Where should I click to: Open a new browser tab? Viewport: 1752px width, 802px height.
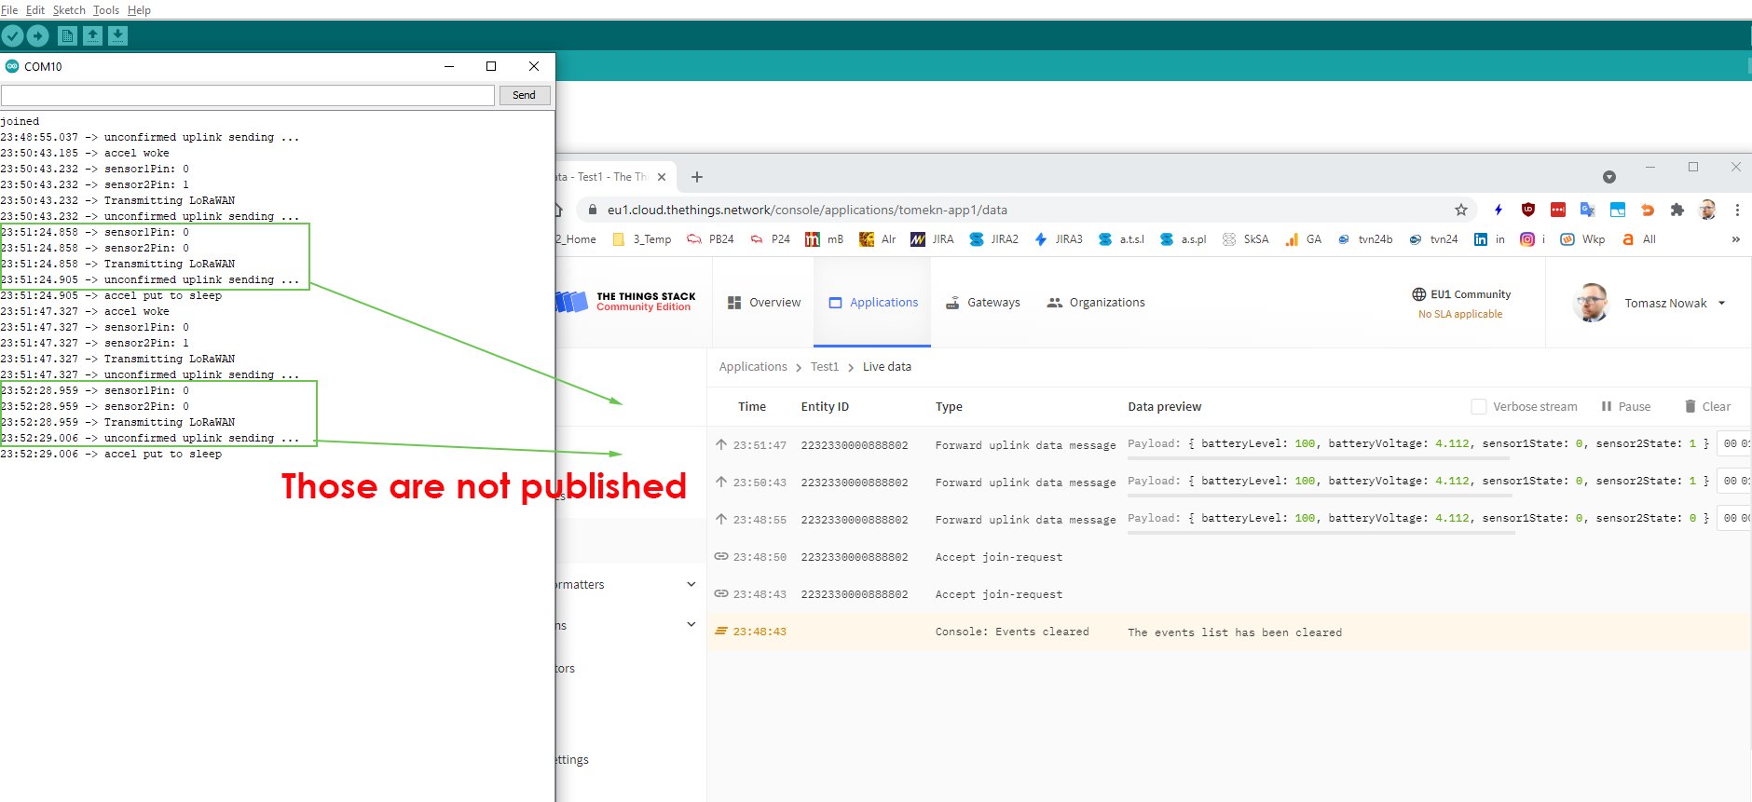pyautogui.click(x=697, y=177)
